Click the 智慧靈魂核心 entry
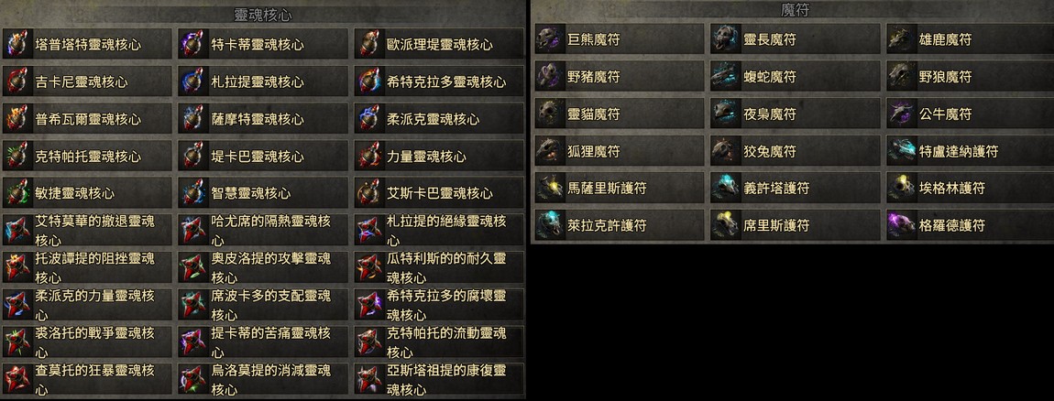The image size is (1054, 401). pyautogui.click(x=264, y=193)
